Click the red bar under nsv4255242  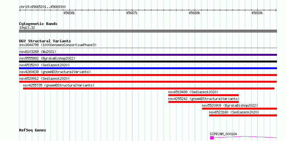coord(203,102)
